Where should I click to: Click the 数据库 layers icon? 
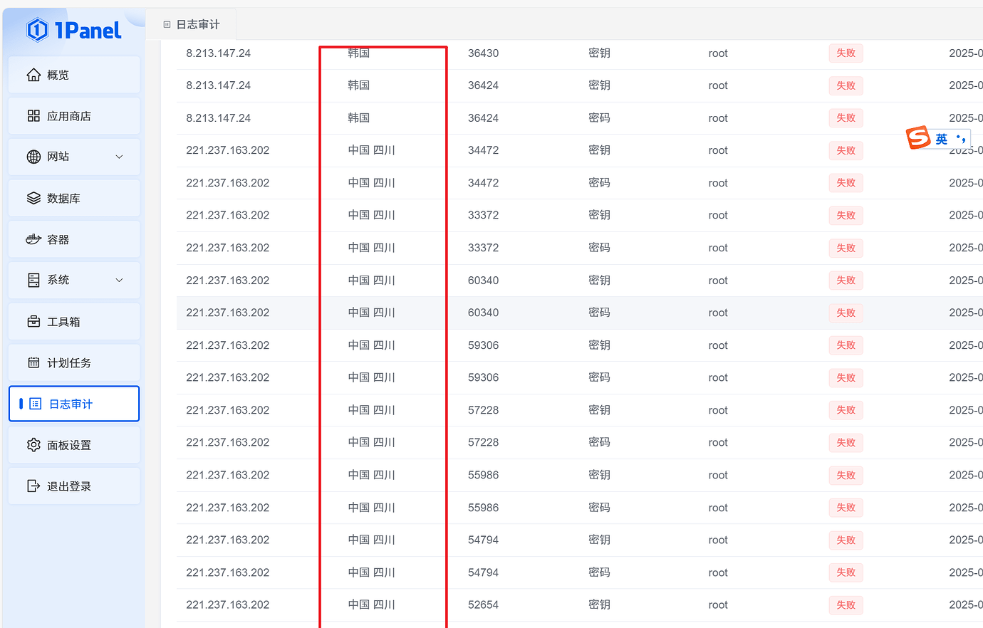click(33, 198)
